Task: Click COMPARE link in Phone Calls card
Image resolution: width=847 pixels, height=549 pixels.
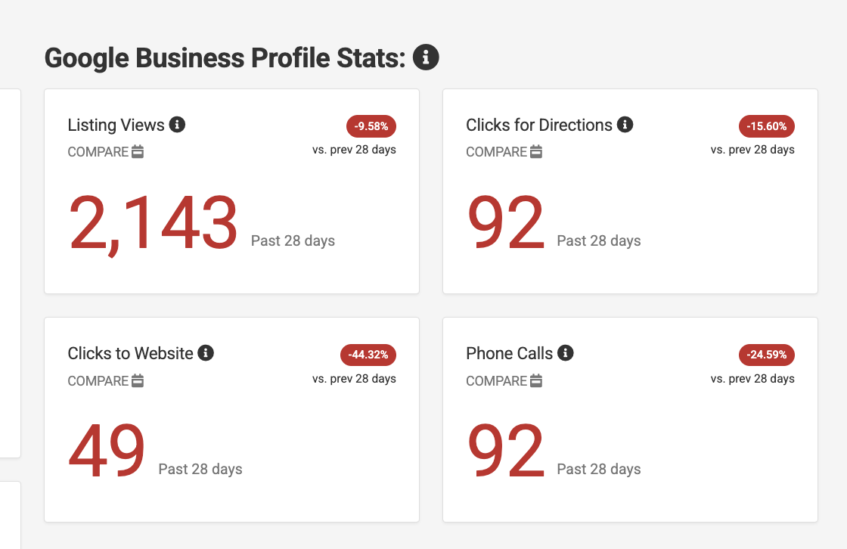Action: click(x=496, y=381)
